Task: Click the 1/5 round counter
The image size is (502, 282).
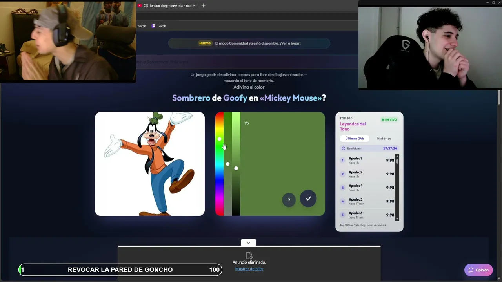Action: point(246,123)
